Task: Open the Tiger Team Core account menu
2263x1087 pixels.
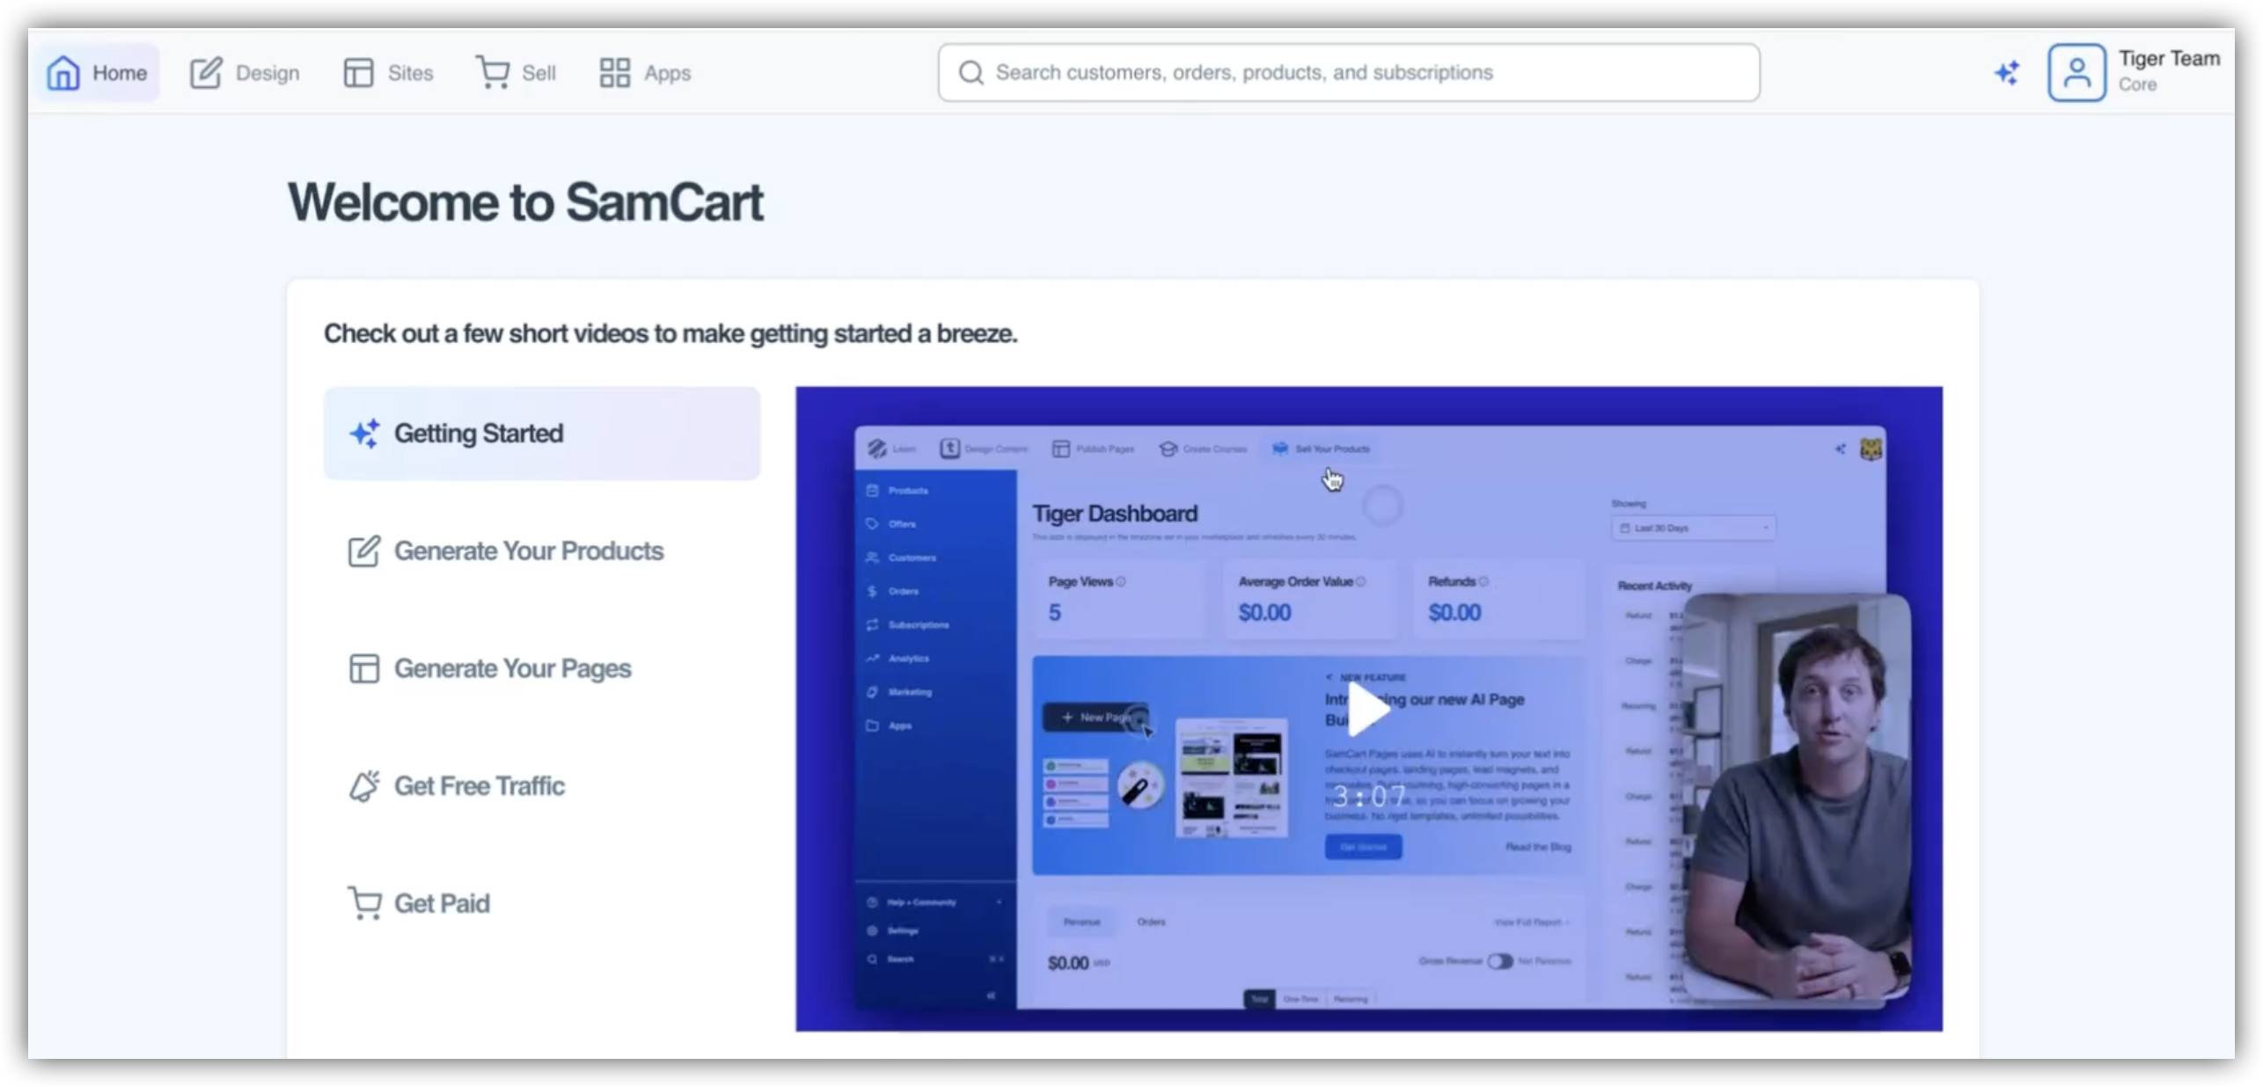Action: [2168, 70]
